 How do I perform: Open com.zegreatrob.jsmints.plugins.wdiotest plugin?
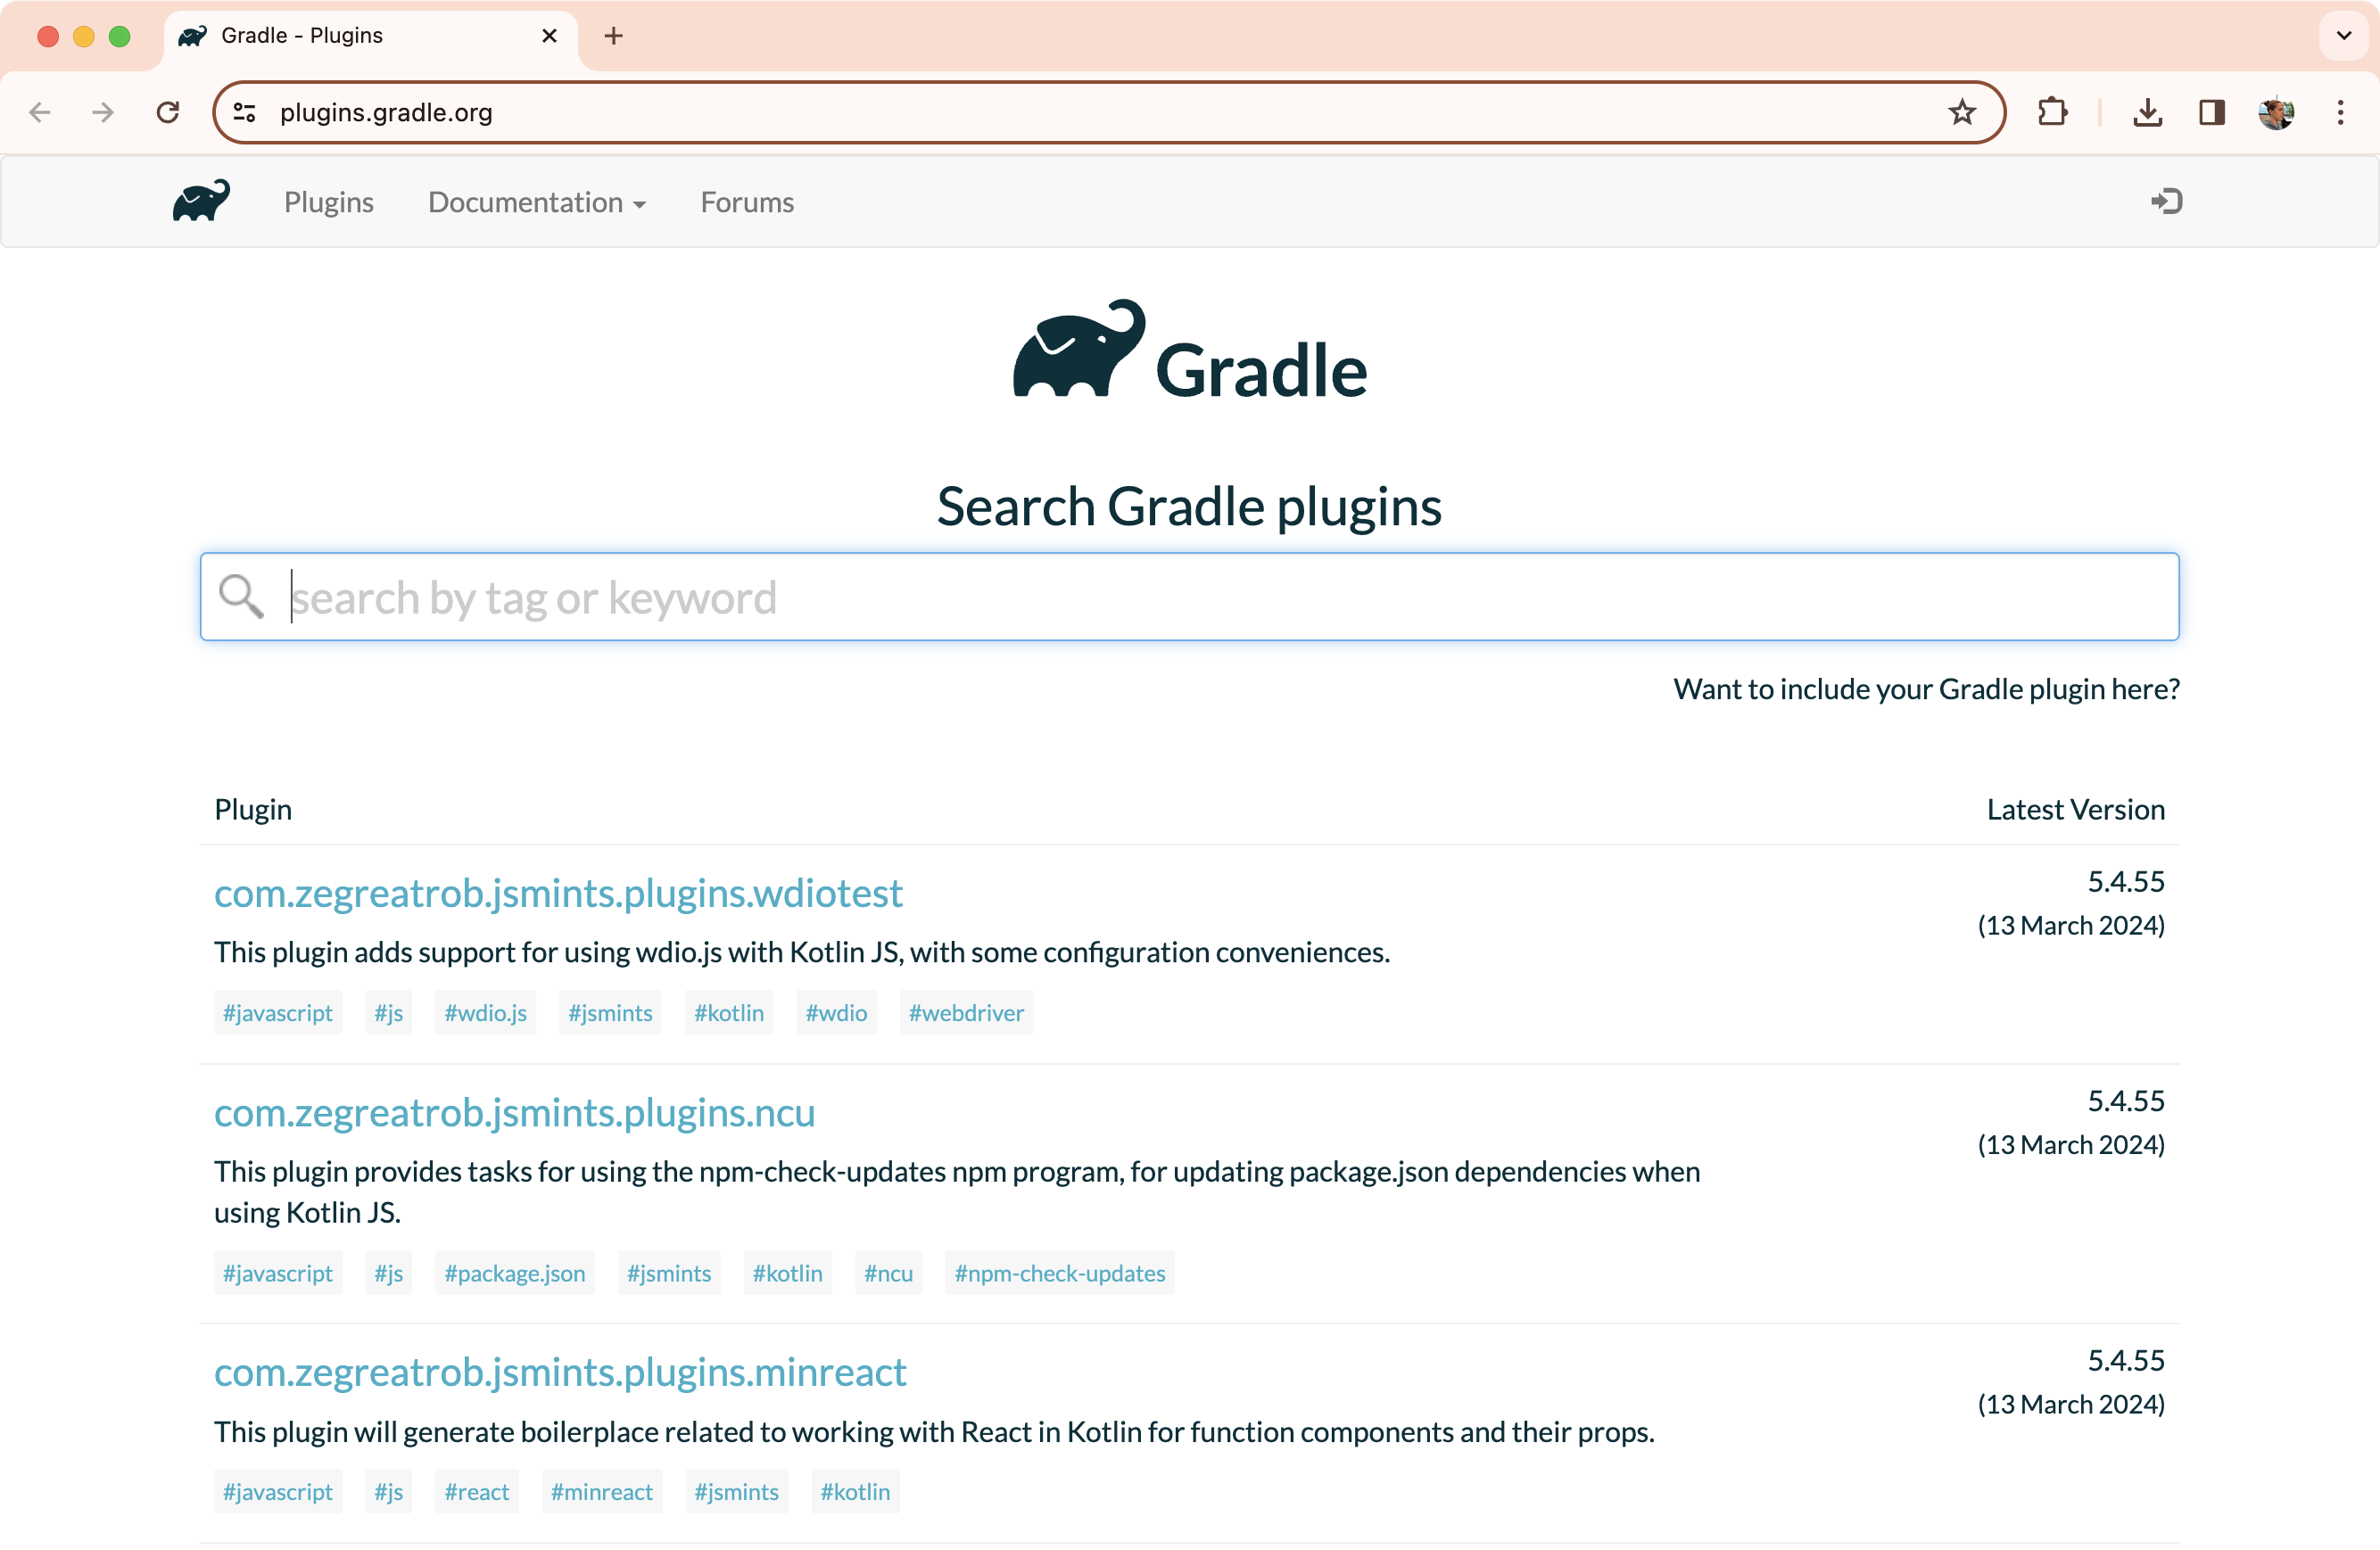(558, 893)
